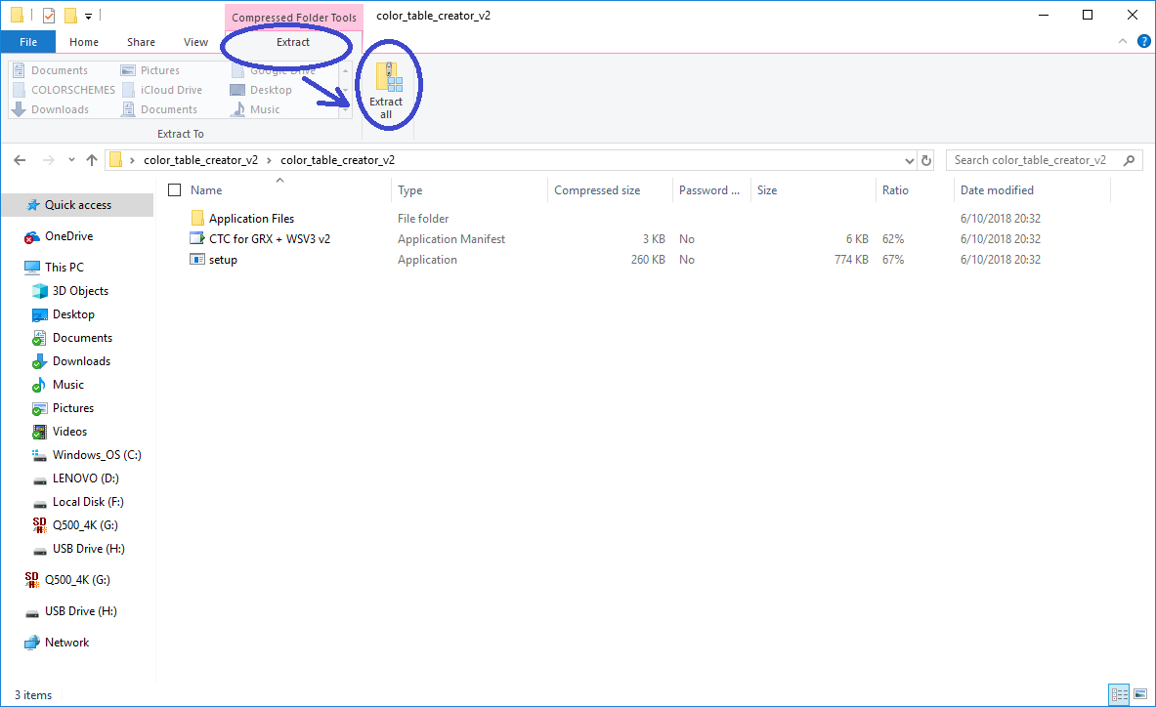The height and width of the screenshot is (707, 1156).
Task: Open Quick access in the navigation pane
Action: [78, 205]
